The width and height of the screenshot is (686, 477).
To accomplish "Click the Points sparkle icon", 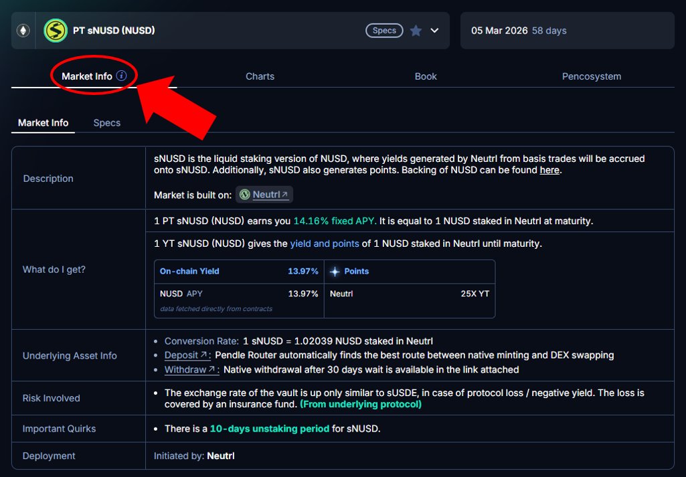I will pyautogui.click(x=335, y=272).
